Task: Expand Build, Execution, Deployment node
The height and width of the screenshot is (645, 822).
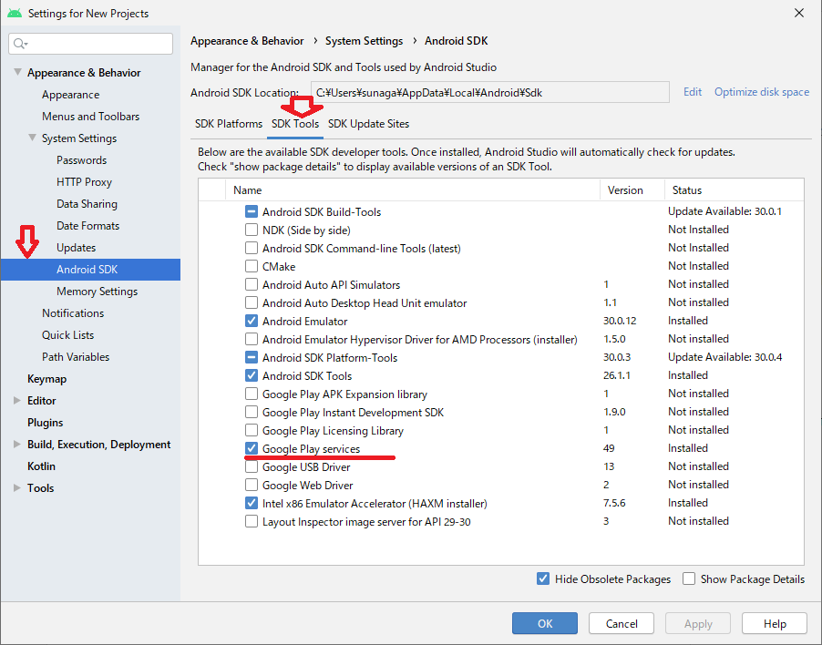Action: click(x=17, y=445)
